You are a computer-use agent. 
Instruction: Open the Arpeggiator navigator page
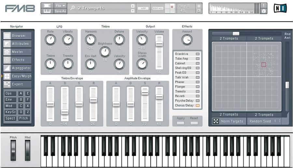tap(17, 68)
